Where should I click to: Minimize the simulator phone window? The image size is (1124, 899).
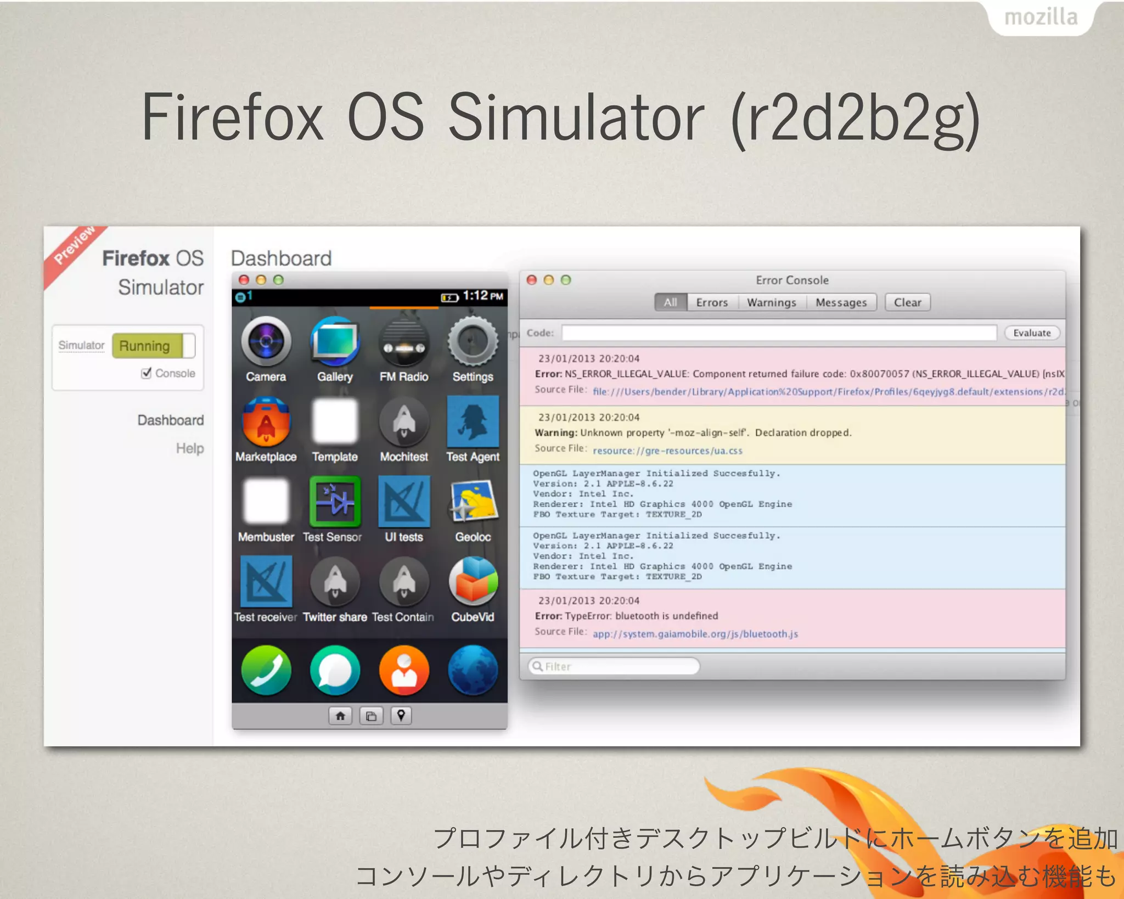(261, 280)
